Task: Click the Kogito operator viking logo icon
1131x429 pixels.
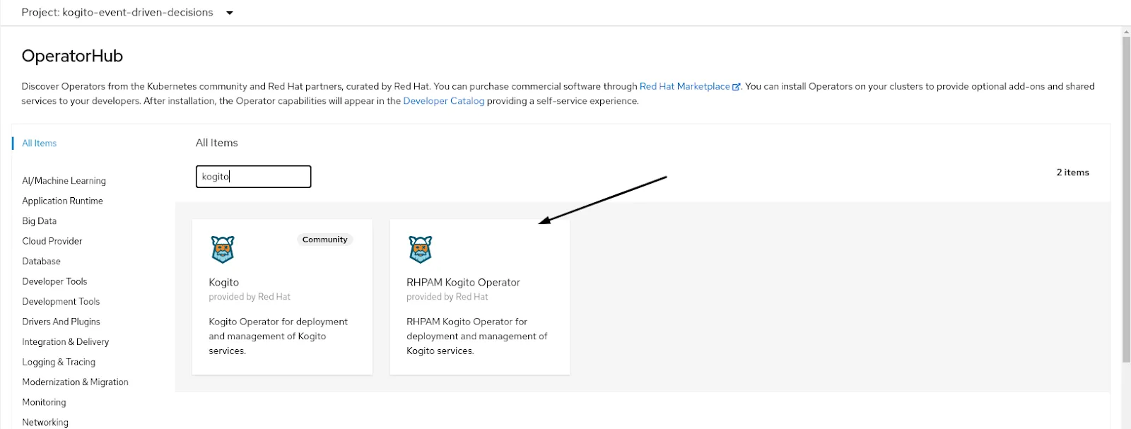Action: 223,249
